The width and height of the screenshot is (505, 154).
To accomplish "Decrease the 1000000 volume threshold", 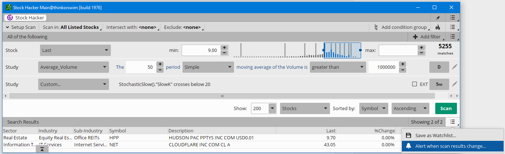I will click(403, 70).
